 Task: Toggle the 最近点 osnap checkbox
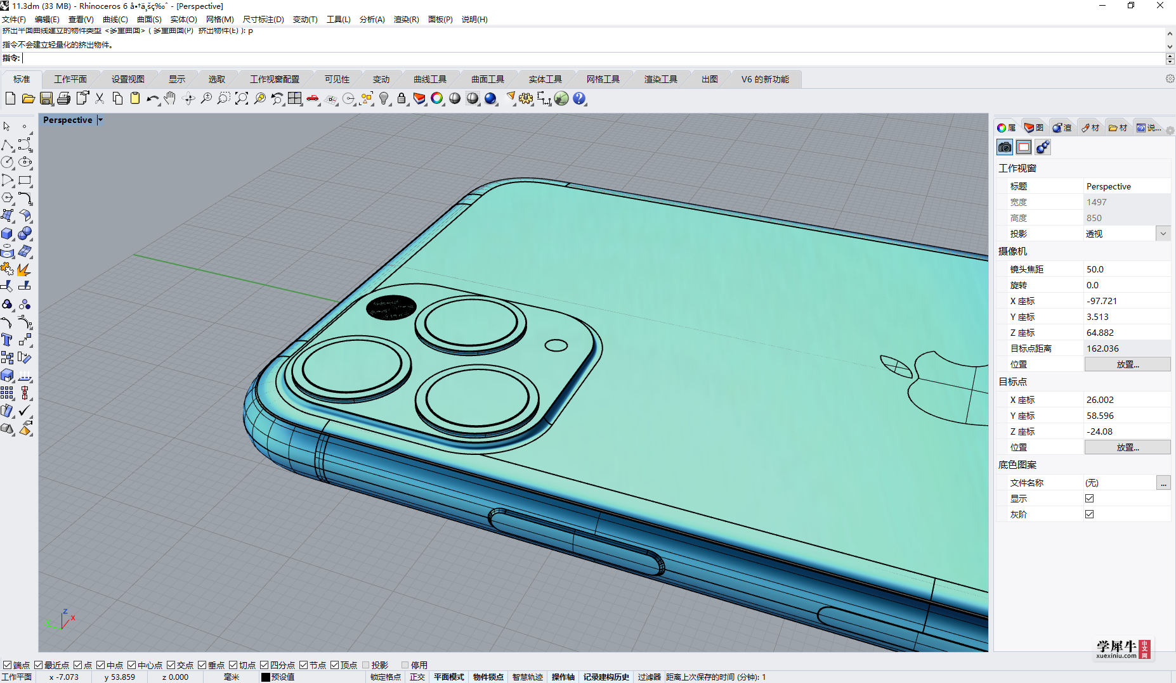pos(39,665)
